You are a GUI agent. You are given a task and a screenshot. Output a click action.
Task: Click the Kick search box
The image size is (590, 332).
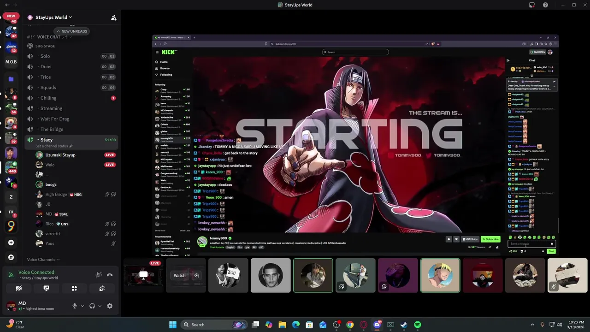click(355, 52)
